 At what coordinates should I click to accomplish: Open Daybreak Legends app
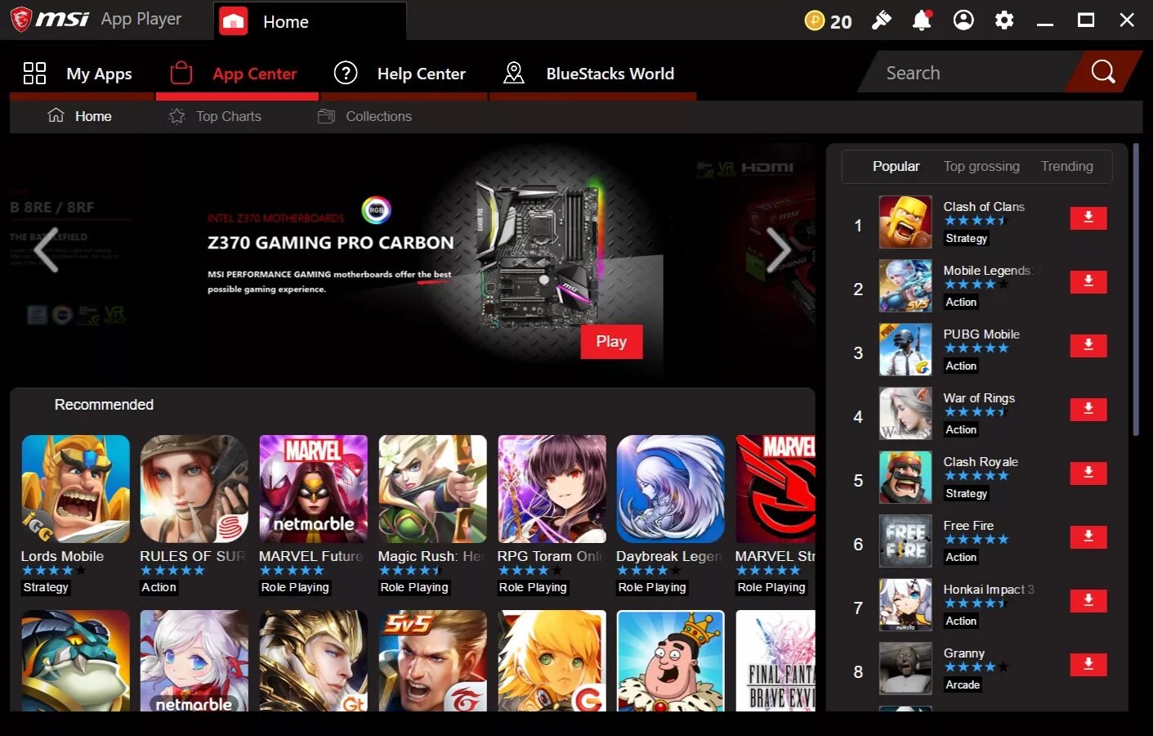pos(671,489)
